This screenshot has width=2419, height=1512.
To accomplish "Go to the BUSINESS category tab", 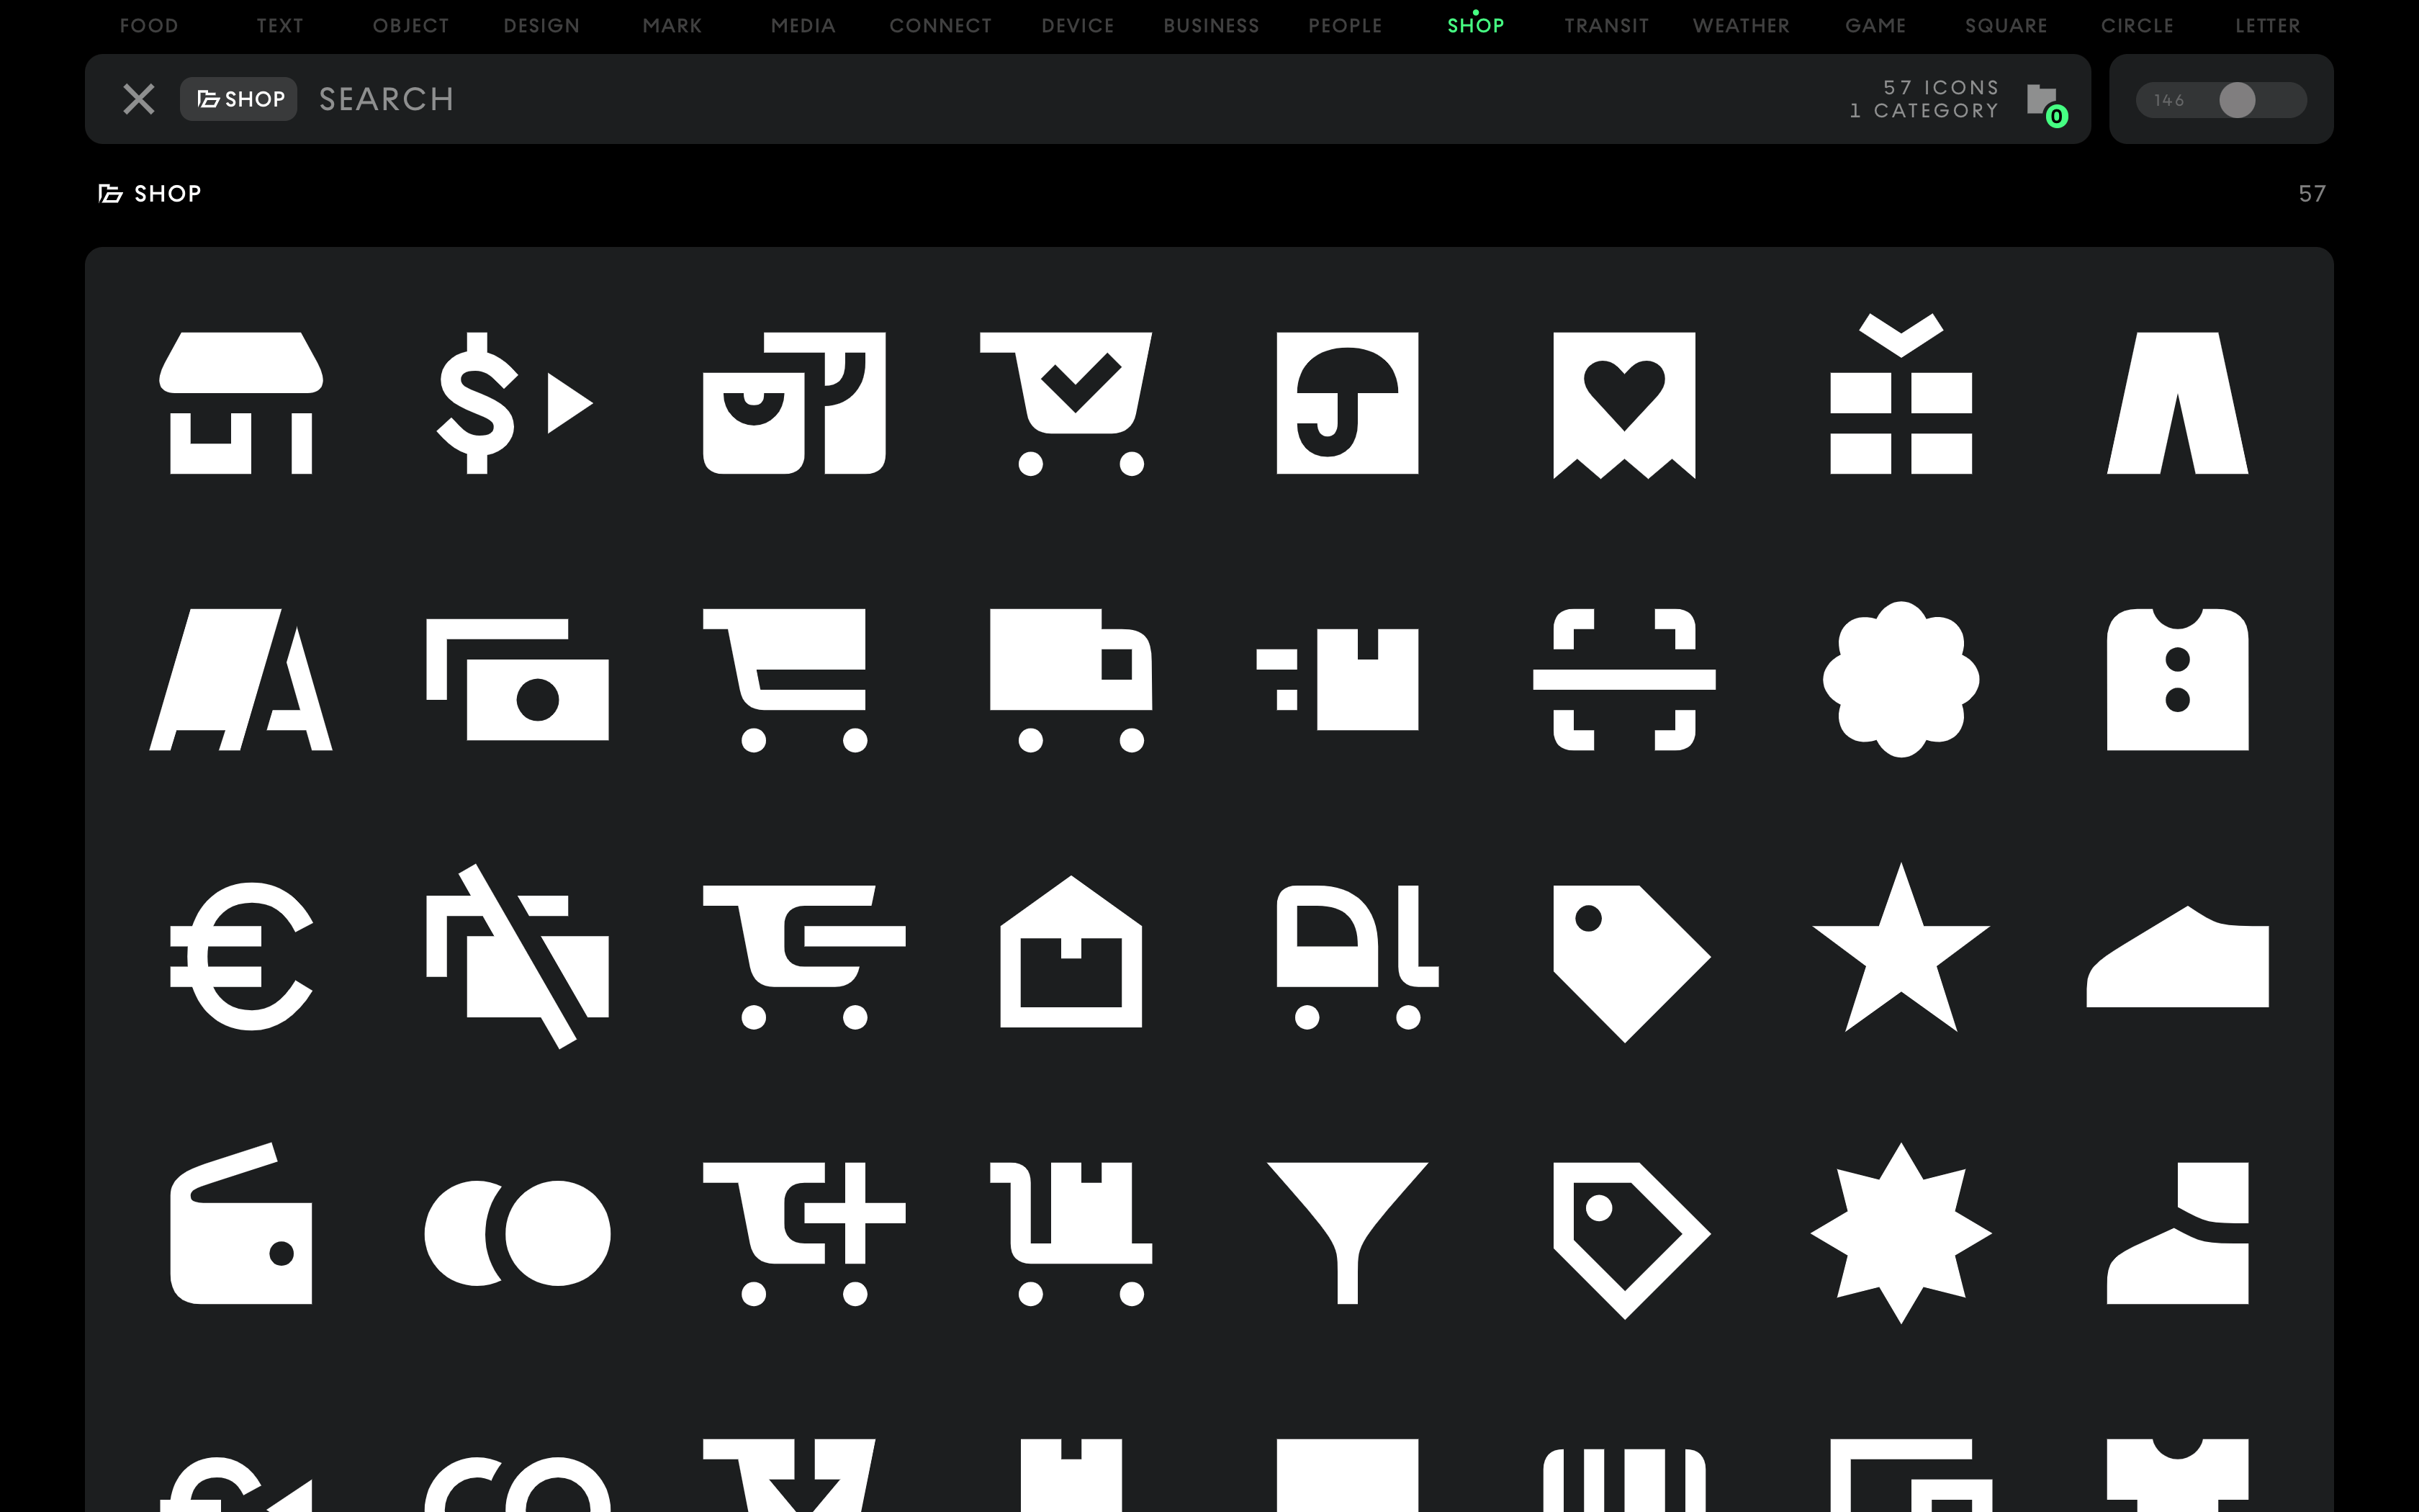I will click(x=1210, y=26).
